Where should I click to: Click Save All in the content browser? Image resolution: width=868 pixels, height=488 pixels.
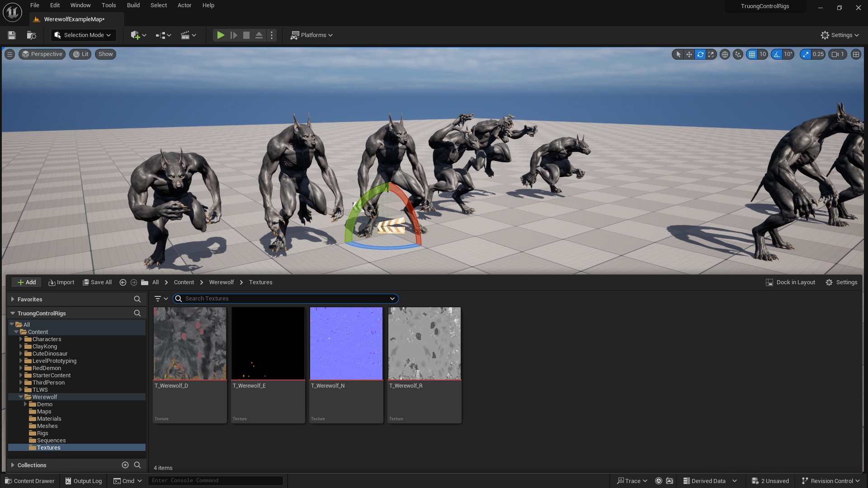(x=97, y=282)
